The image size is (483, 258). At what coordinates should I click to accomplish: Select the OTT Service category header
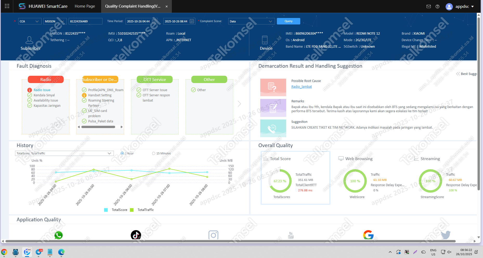click(x=155, y=79)
